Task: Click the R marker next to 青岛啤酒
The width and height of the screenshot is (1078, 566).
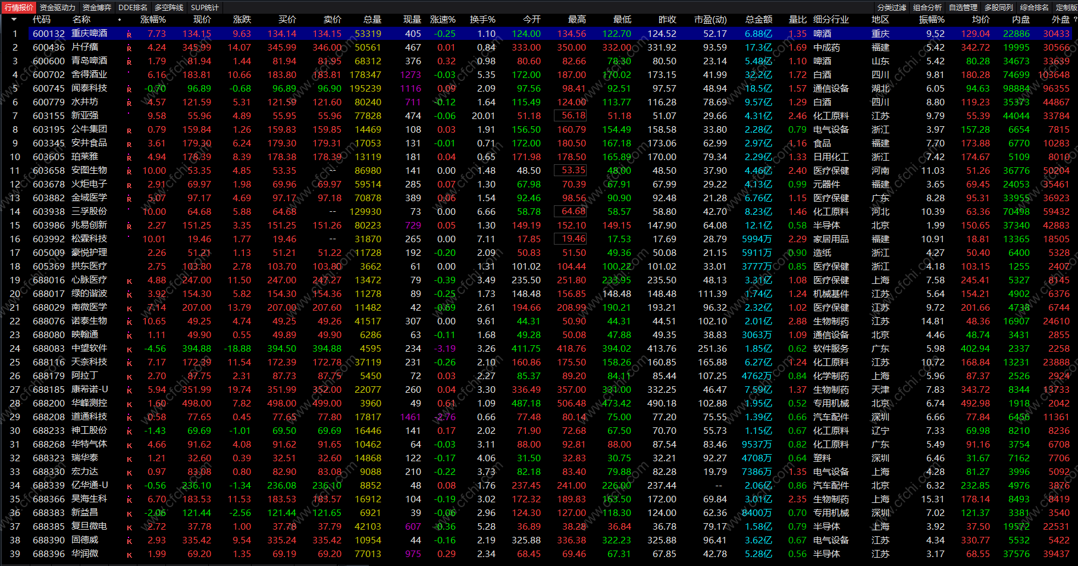Action: [x=129, y=62]
